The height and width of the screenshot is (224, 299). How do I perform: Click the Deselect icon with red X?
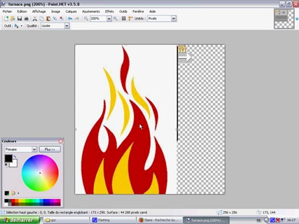pos(61,18)
